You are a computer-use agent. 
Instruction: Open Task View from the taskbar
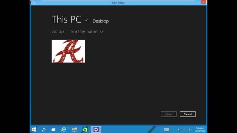pyautogui.click(x=53, y=130)
